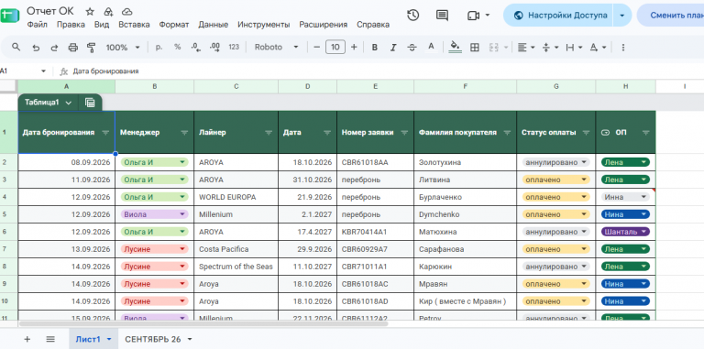Open the comments icon
Image resolution: width=704 pixels, height=349 pixels.
tap(442, 16)
